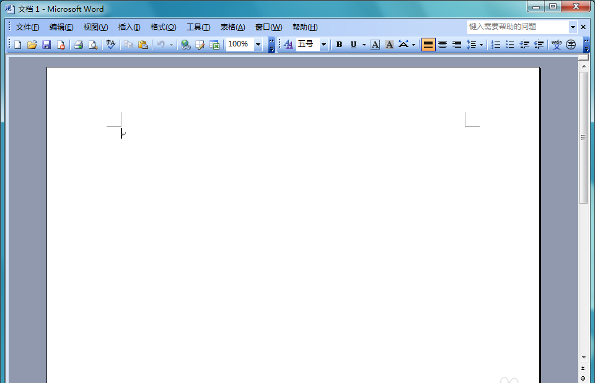The width and height of the screenshot is (595, 383).
Task: Open Tables and Borders toolbar icon
Action: click(x=200, y=45)
